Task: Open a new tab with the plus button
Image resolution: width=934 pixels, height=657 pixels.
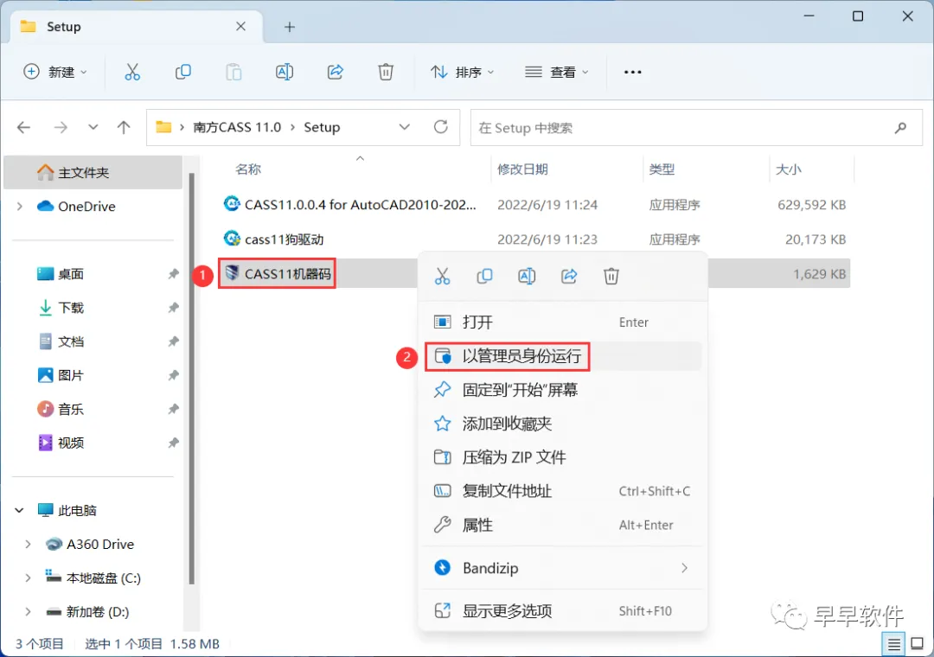Action: coord(290,27)
